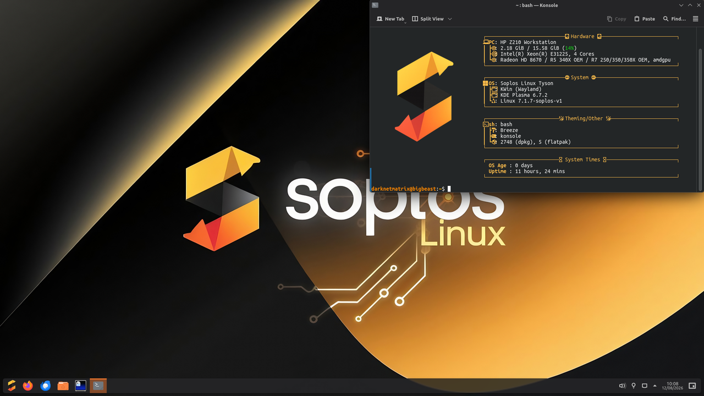Close the Konsole window

point(698,5)
